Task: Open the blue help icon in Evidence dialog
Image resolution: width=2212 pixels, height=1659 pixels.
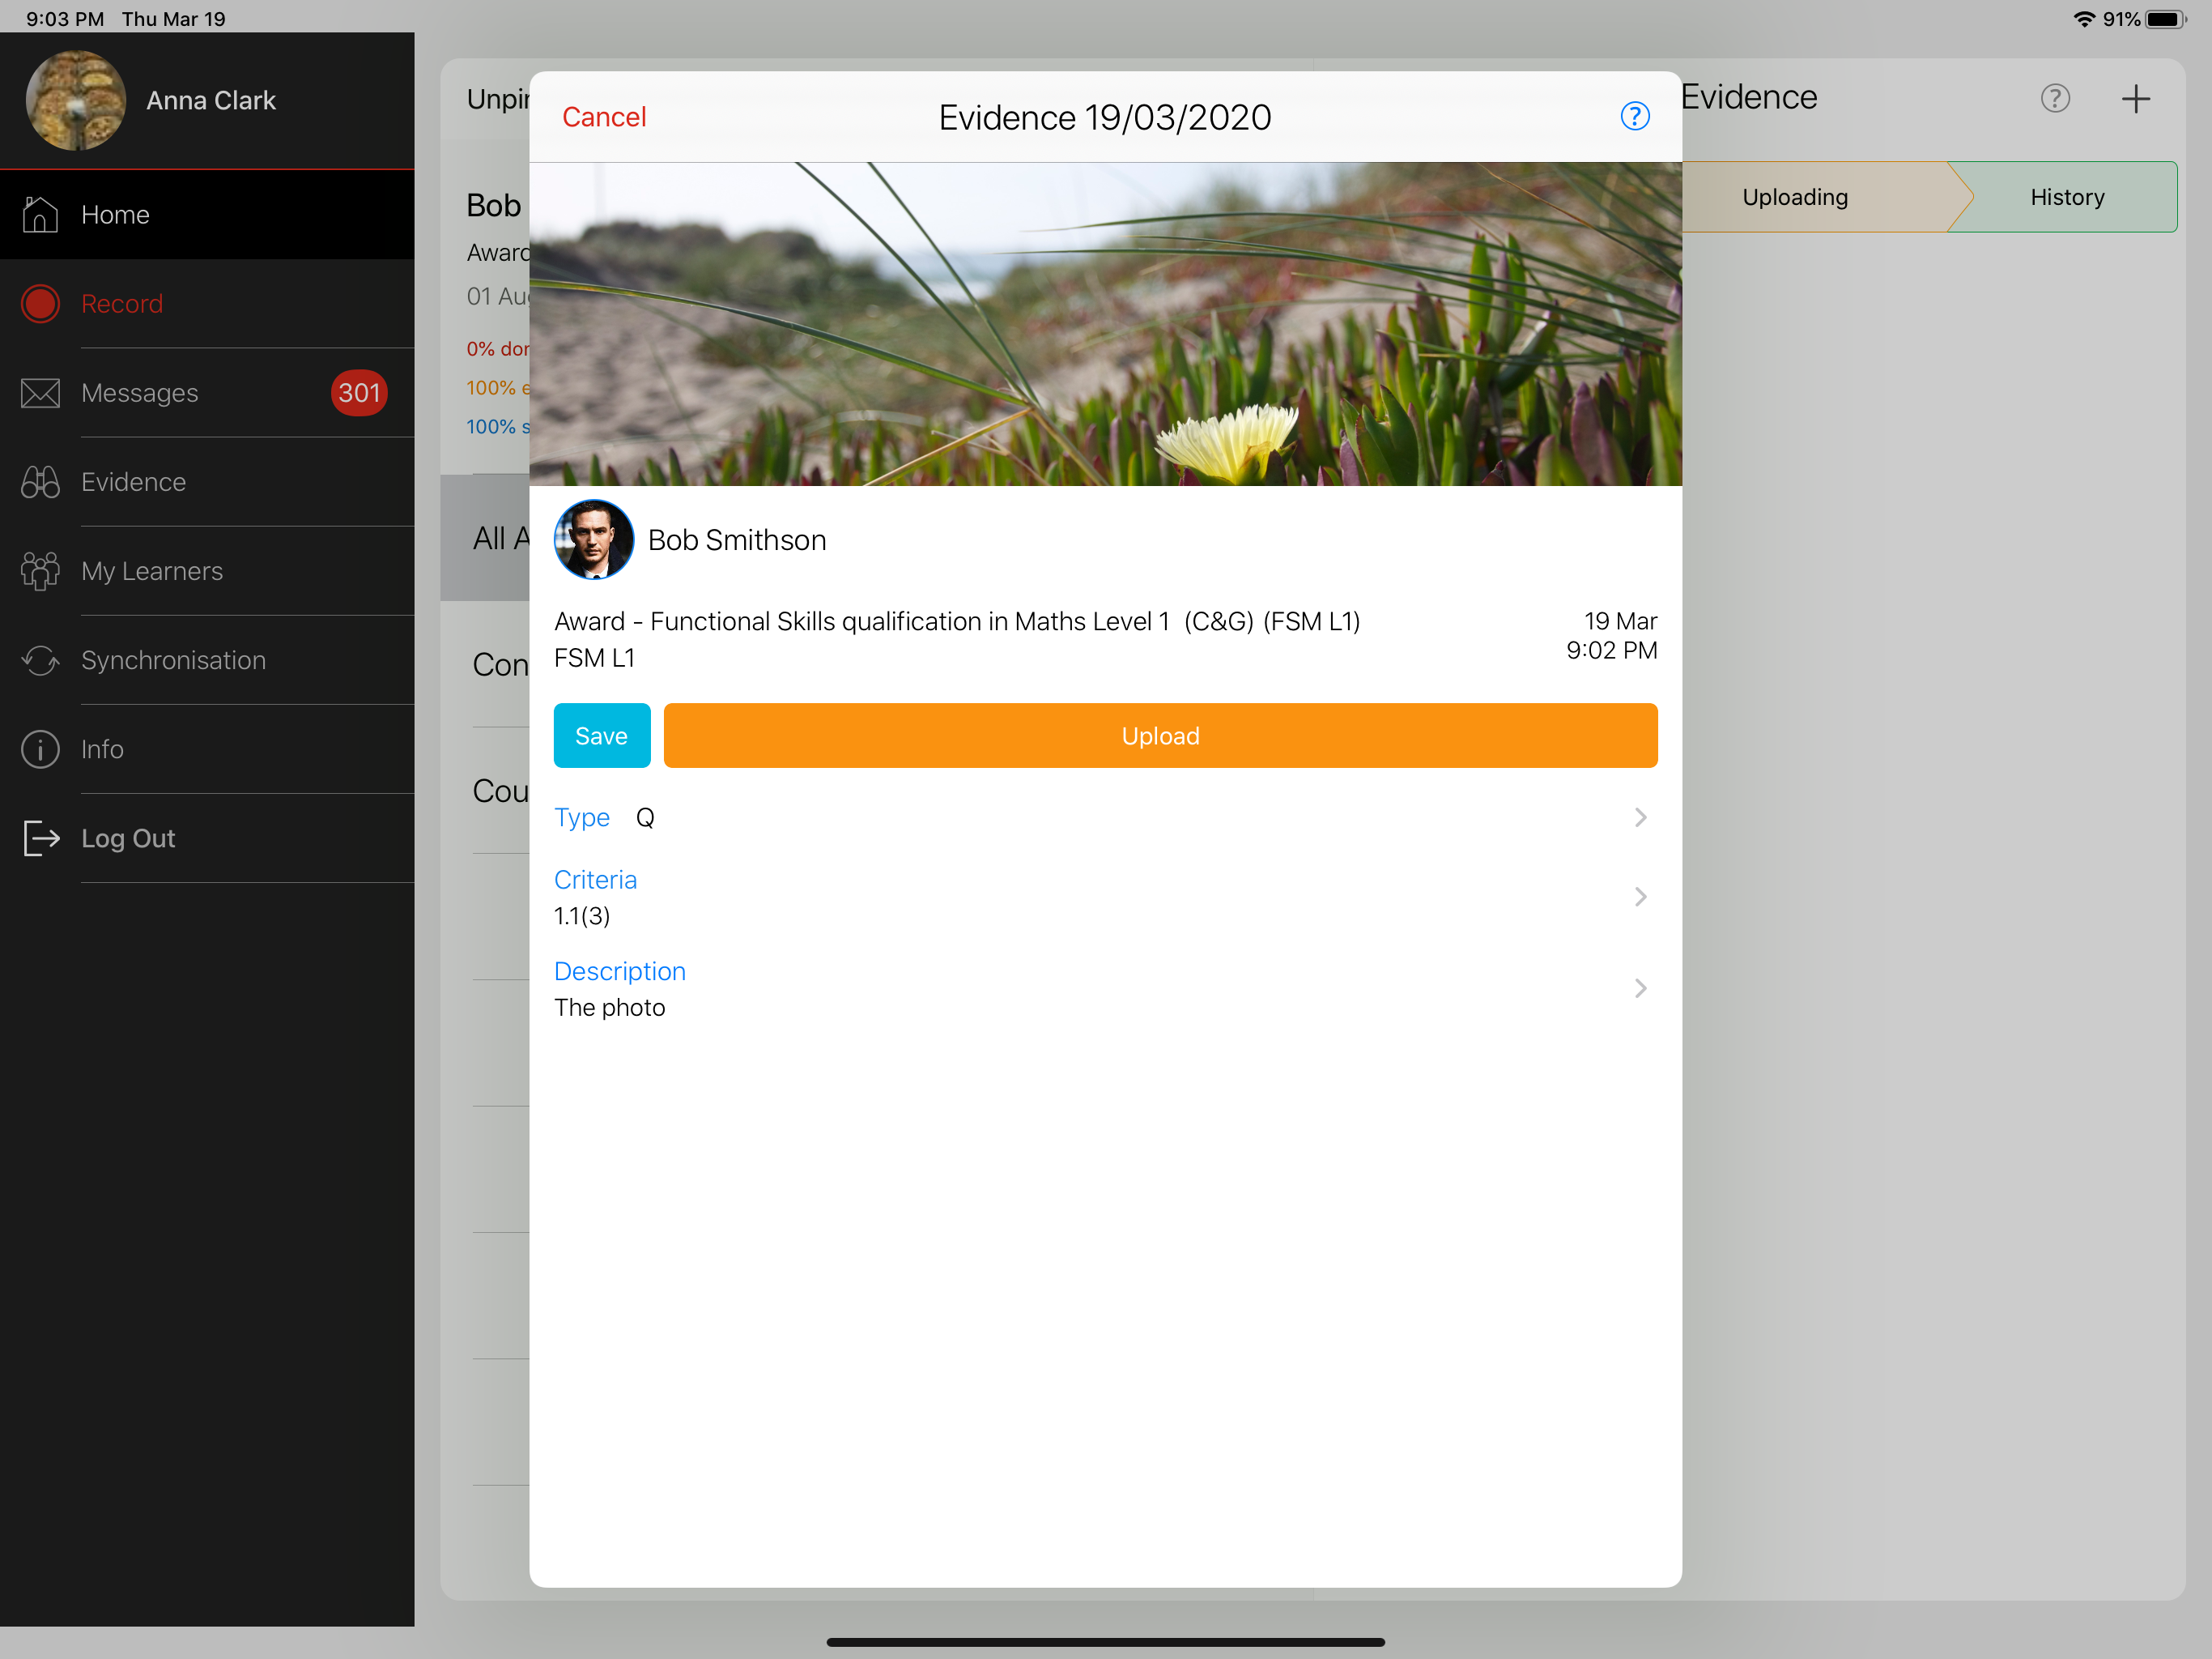Action: pyautogui.click(x=1634, y=116)
